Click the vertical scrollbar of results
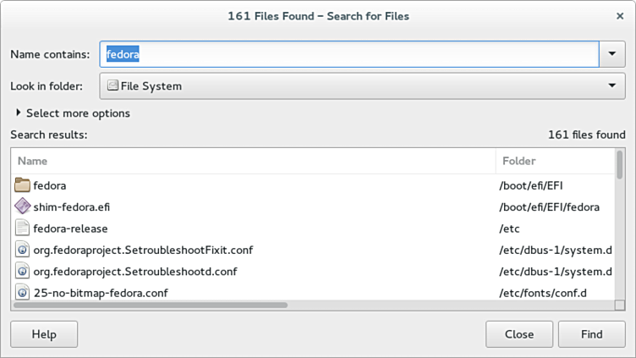The width and height of the screenshot is (636, 358). point(619,165)
